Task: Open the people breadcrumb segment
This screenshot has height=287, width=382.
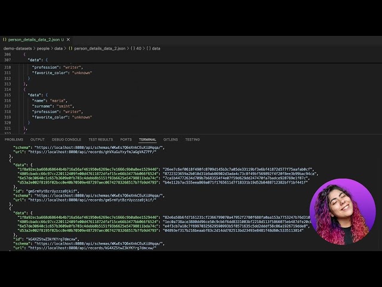Action: (x=43, y=48)
